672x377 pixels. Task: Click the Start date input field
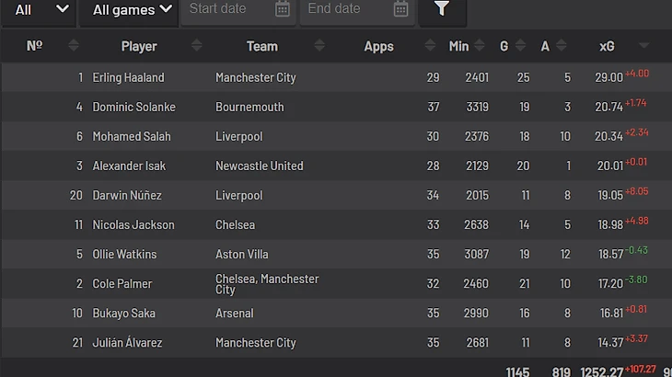tap(226, 9)
